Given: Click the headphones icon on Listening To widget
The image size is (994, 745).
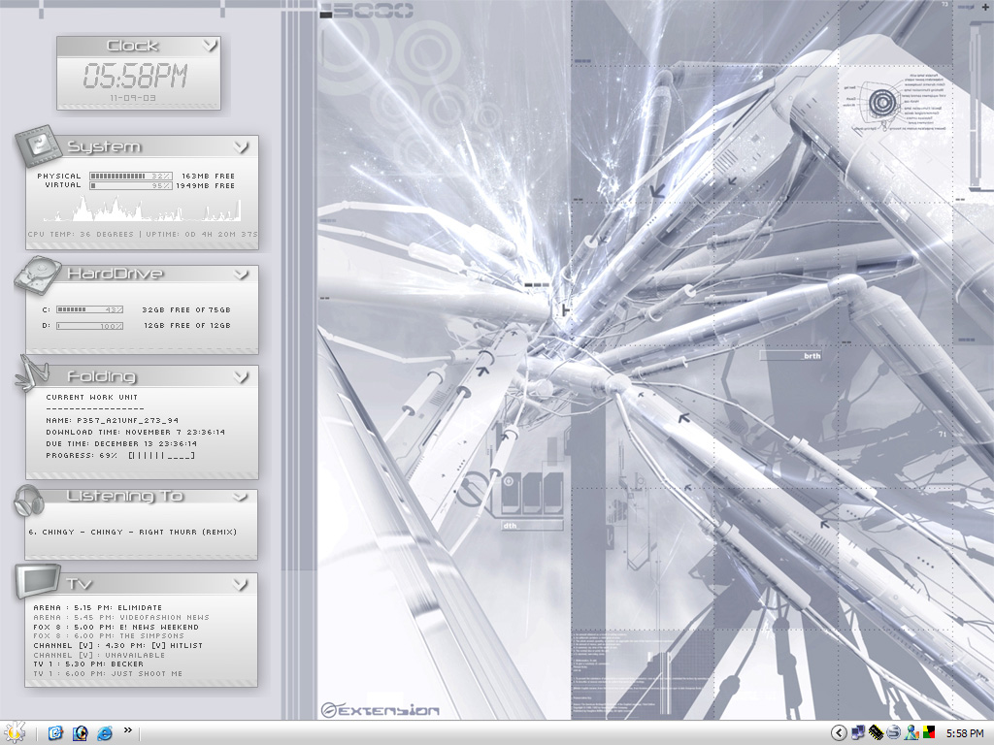Looking at the screenshot, I should pyautogui.click(x=30, y=501).
